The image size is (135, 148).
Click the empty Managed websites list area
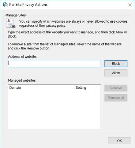pyautogui.click(x=54, y=109)
